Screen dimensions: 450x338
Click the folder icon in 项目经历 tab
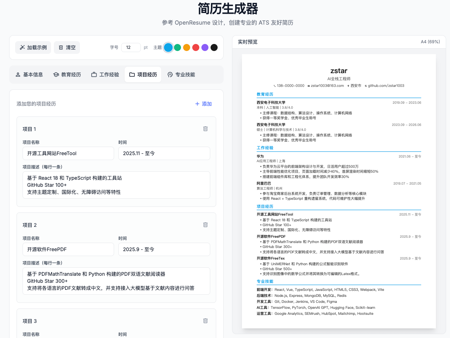(x=132, y=75)
